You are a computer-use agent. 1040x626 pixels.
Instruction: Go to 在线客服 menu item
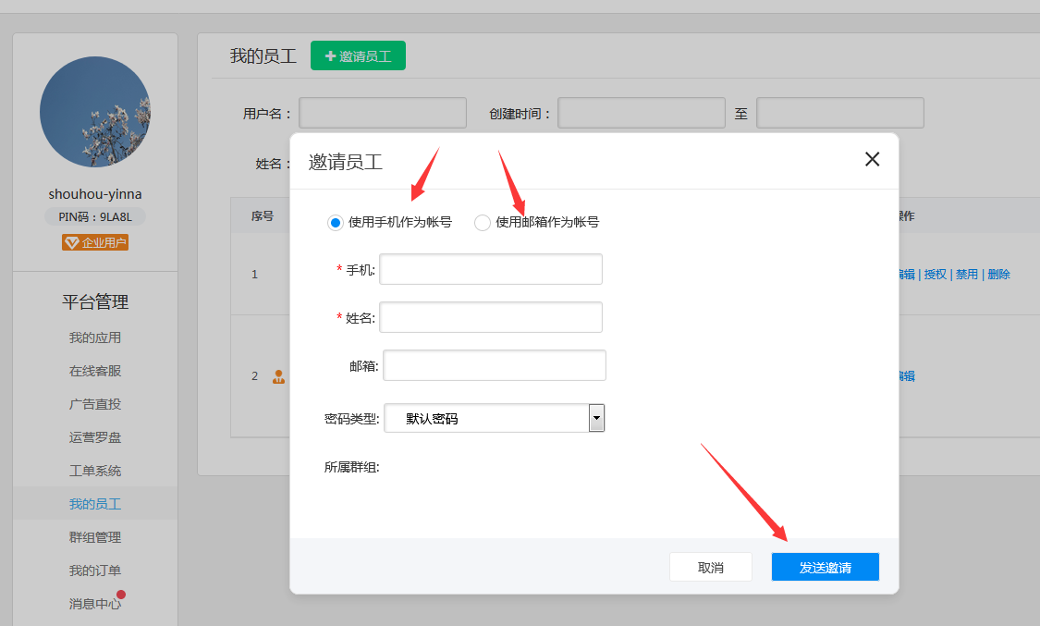[95, 371]
